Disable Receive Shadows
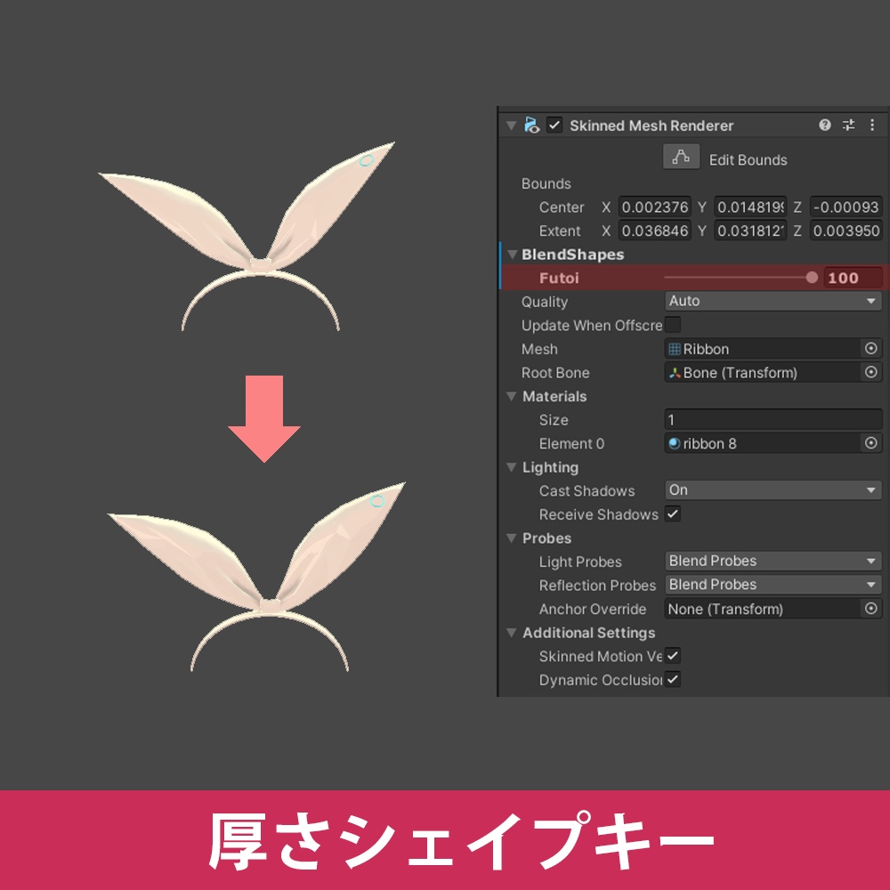The width and height of the screenshot is (890, 890). 673,514
